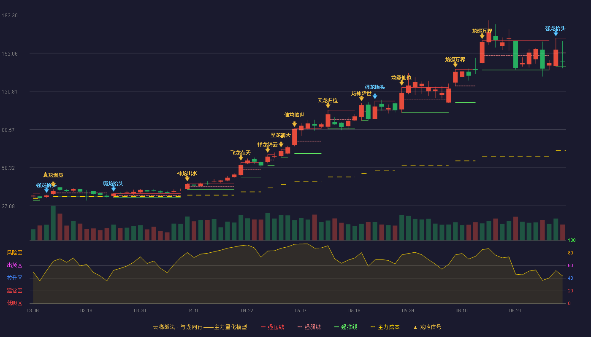The image size is (591, 337).
Task: Click the long green candle after upper 龙巡万界
Action: point(515,54)
